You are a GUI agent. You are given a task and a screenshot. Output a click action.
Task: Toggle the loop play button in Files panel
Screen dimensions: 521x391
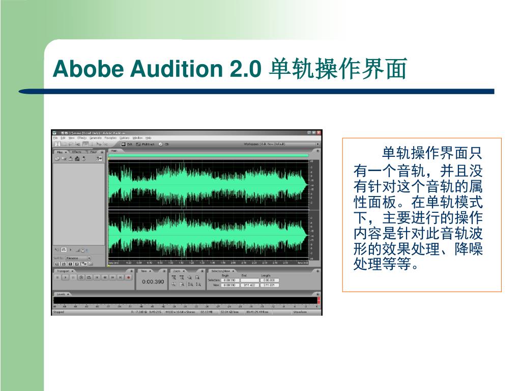64,249
